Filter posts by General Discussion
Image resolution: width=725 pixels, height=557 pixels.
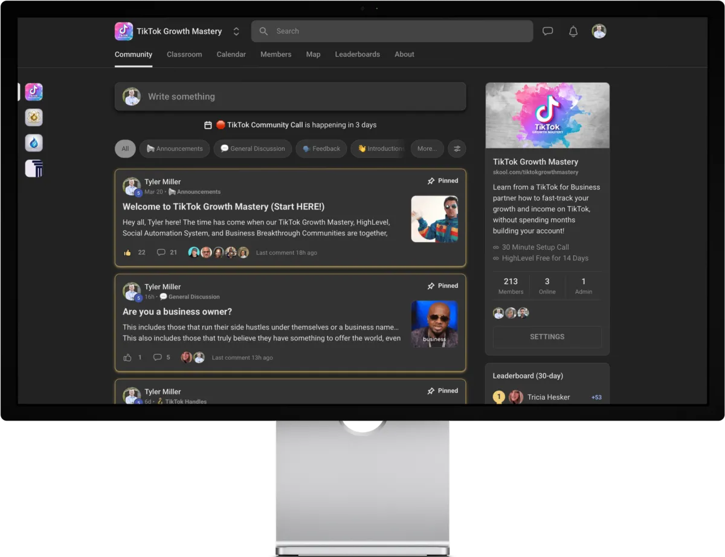[253, 148]
